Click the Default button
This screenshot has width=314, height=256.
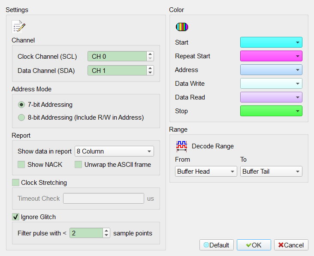[x=217, y=245]
